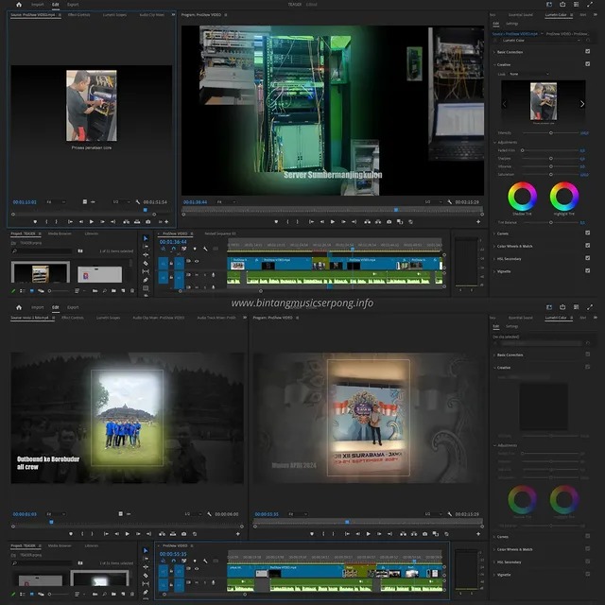Viewport: 605px width, 605px height.
Task: Select the Selection tool beside the upper timeline
Action: point(146,240)
